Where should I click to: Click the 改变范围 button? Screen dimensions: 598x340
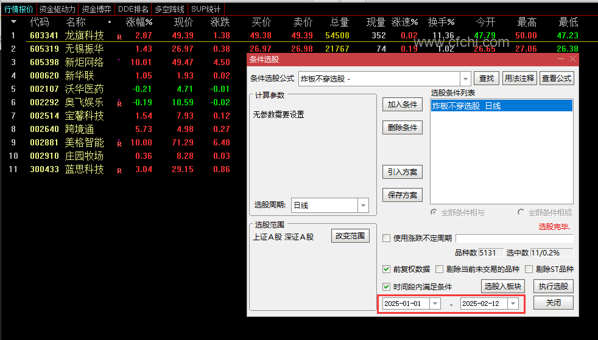350,236
